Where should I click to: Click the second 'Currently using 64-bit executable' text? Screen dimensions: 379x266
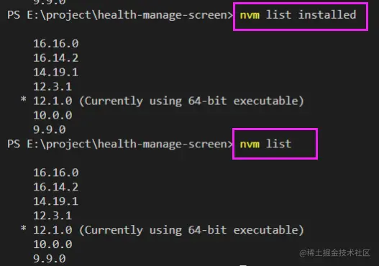pos(191,230)
